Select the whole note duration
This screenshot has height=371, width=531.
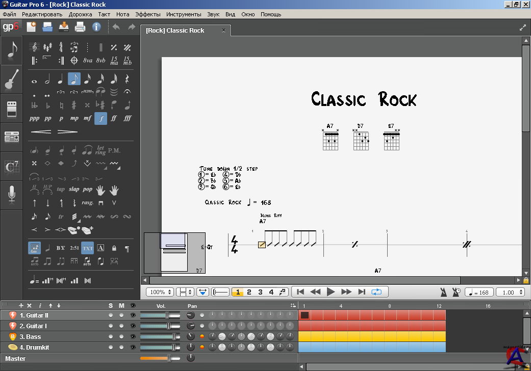click(34, 79)
